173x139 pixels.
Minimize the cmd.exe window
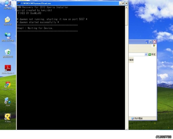[x=120, y=4]
